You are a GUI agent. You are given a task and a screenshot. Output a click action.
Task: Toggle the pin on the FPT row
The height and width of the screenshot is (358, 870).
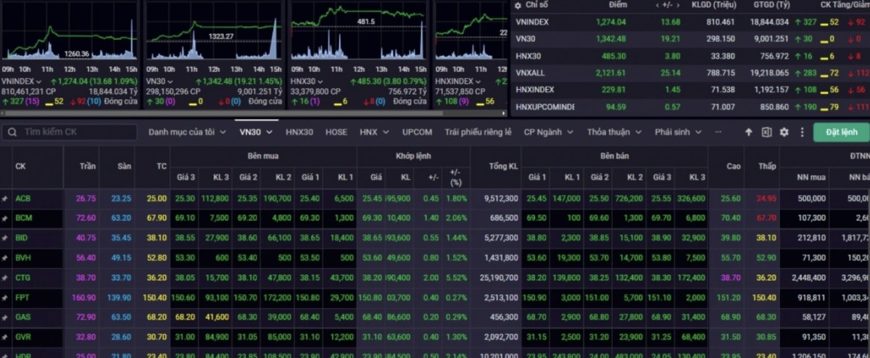(5, 298)
